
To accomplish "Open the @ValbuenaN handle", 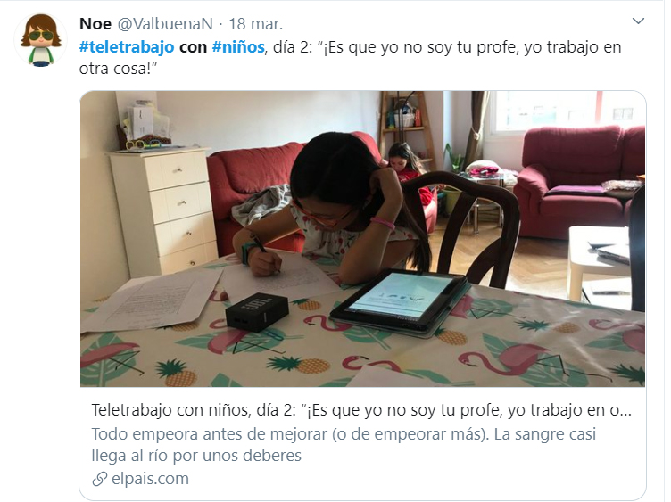I will [165, 24].
